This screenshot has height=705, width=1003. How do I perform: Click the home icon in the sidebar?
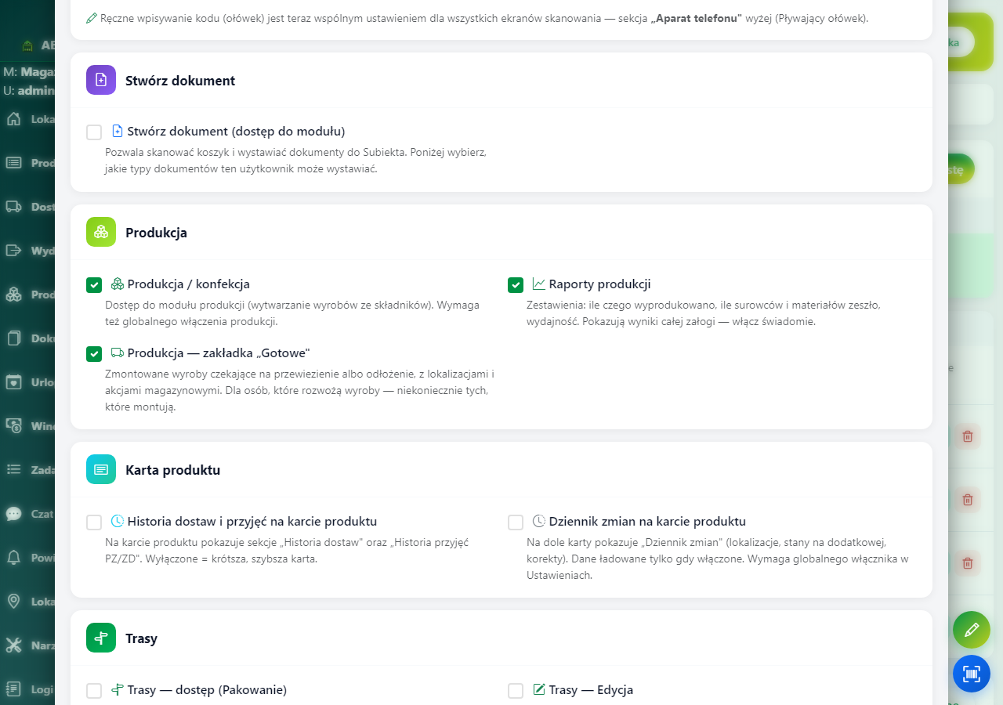click(13, 119)
